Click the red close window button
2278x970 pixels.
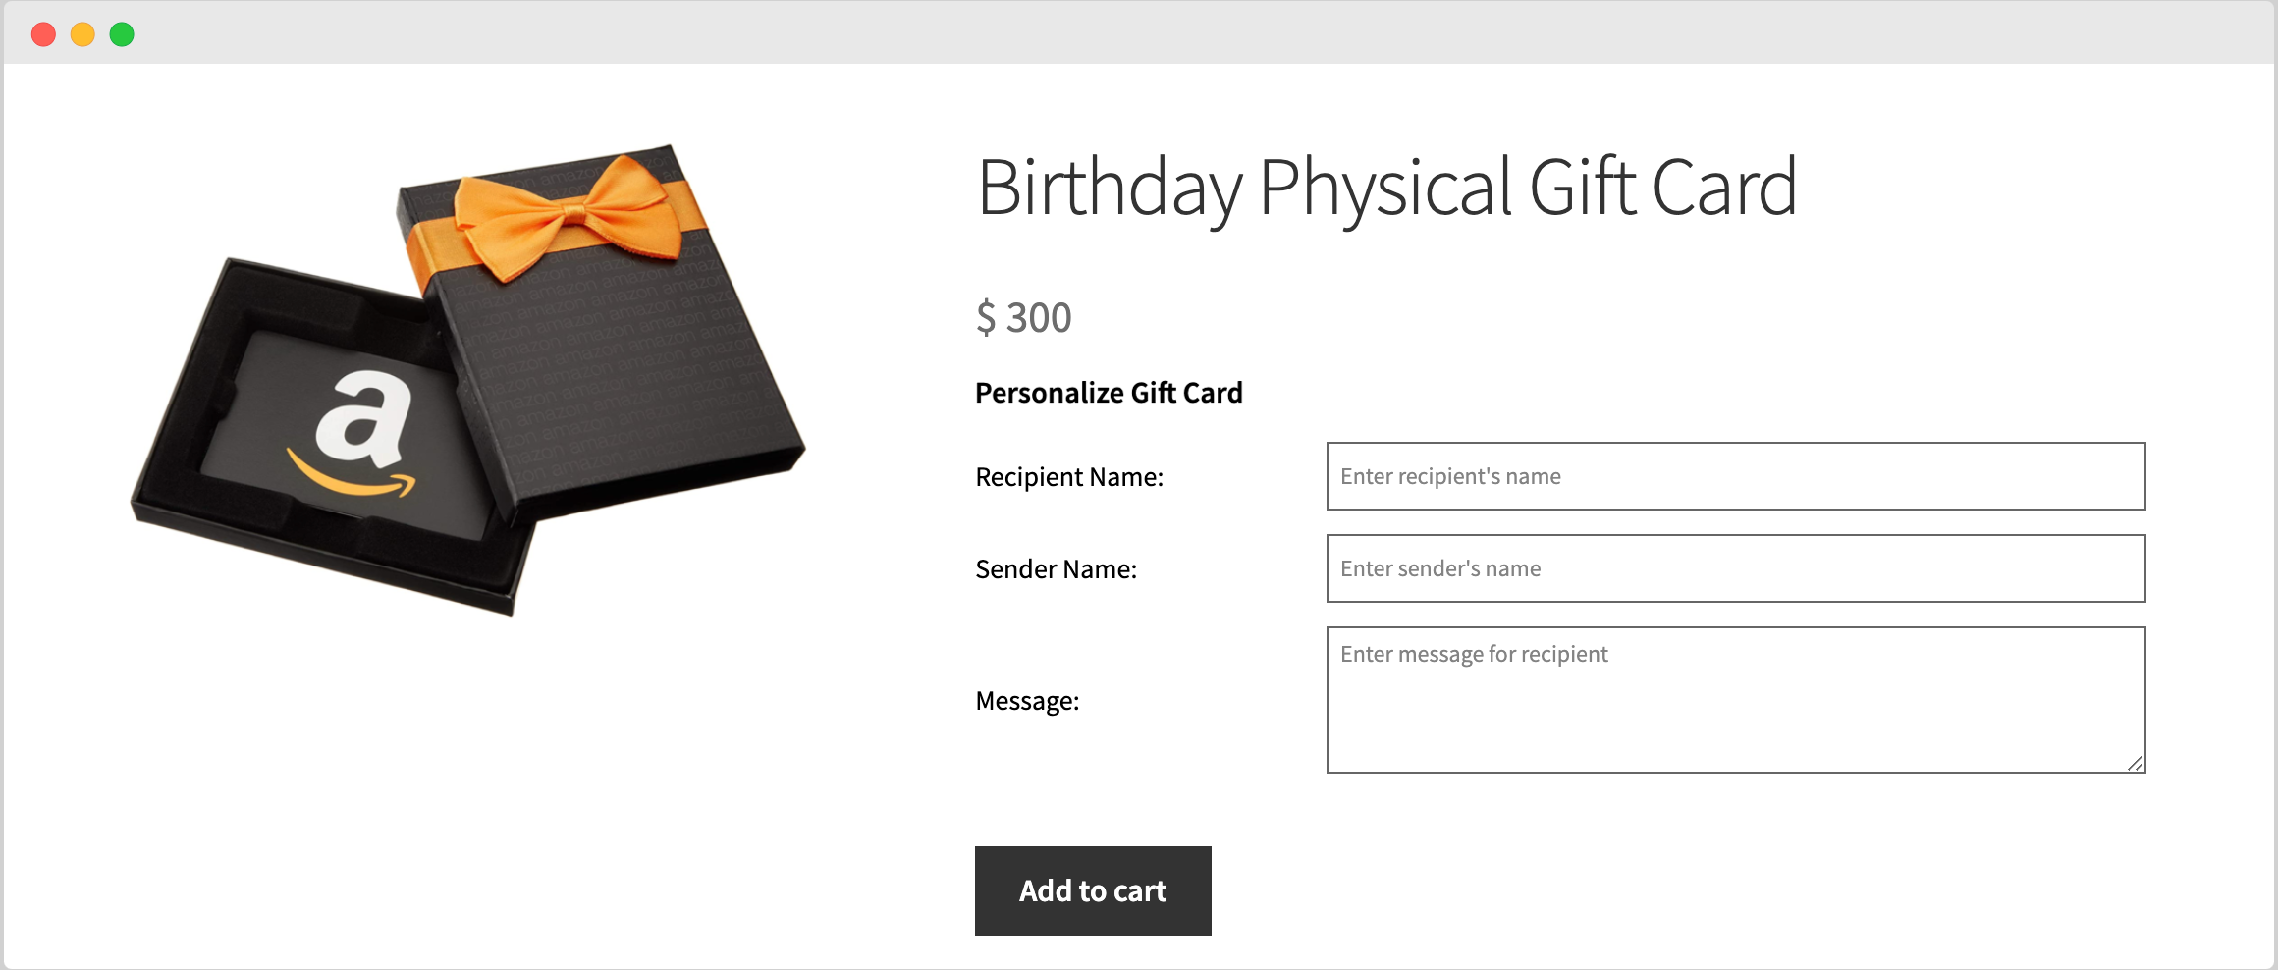(x=43, y=33)
